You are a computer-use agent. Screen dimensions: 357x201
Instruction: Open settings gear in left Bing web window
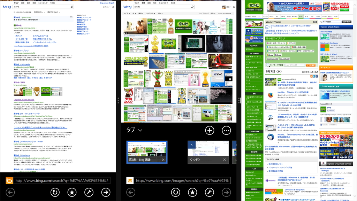[x=113, y=7]
